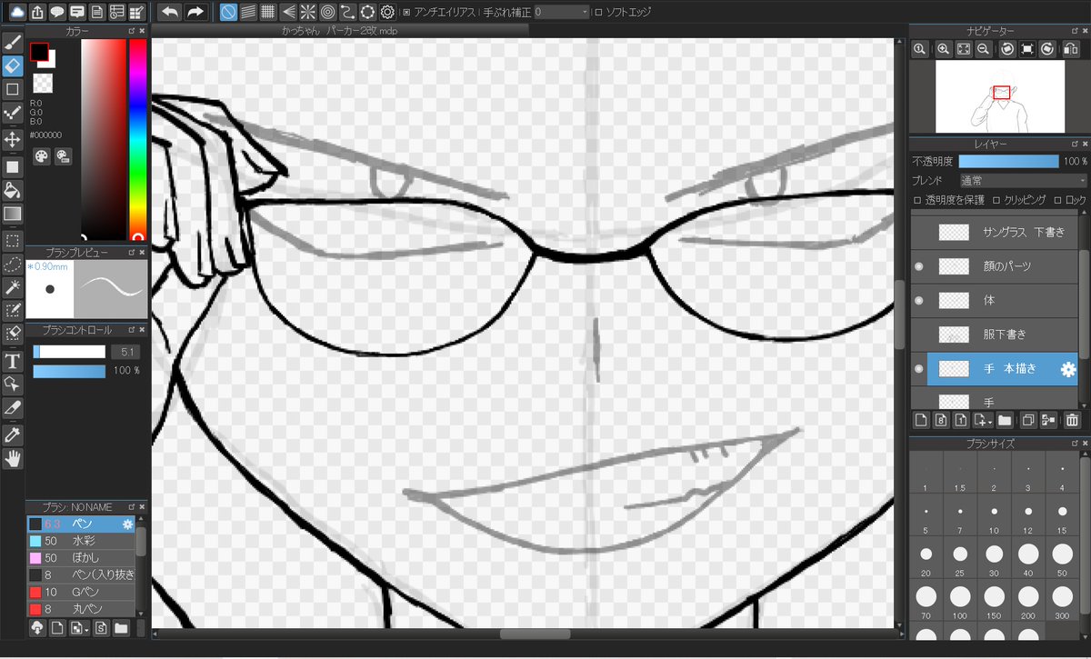Image resolution: width=1091 pixels, height=659 pixels.
Task: Click the Redo arrow
Action: pos(195,12)
